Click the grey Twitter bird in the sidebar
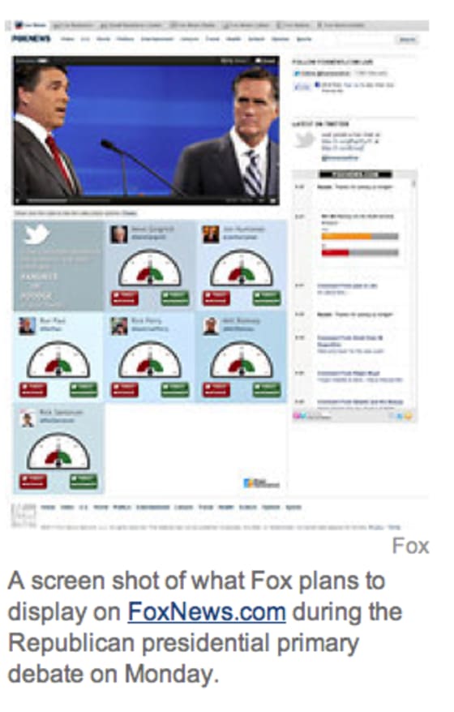Image resolution: width=454 pixels, height=712 pixels. point(304,140)
